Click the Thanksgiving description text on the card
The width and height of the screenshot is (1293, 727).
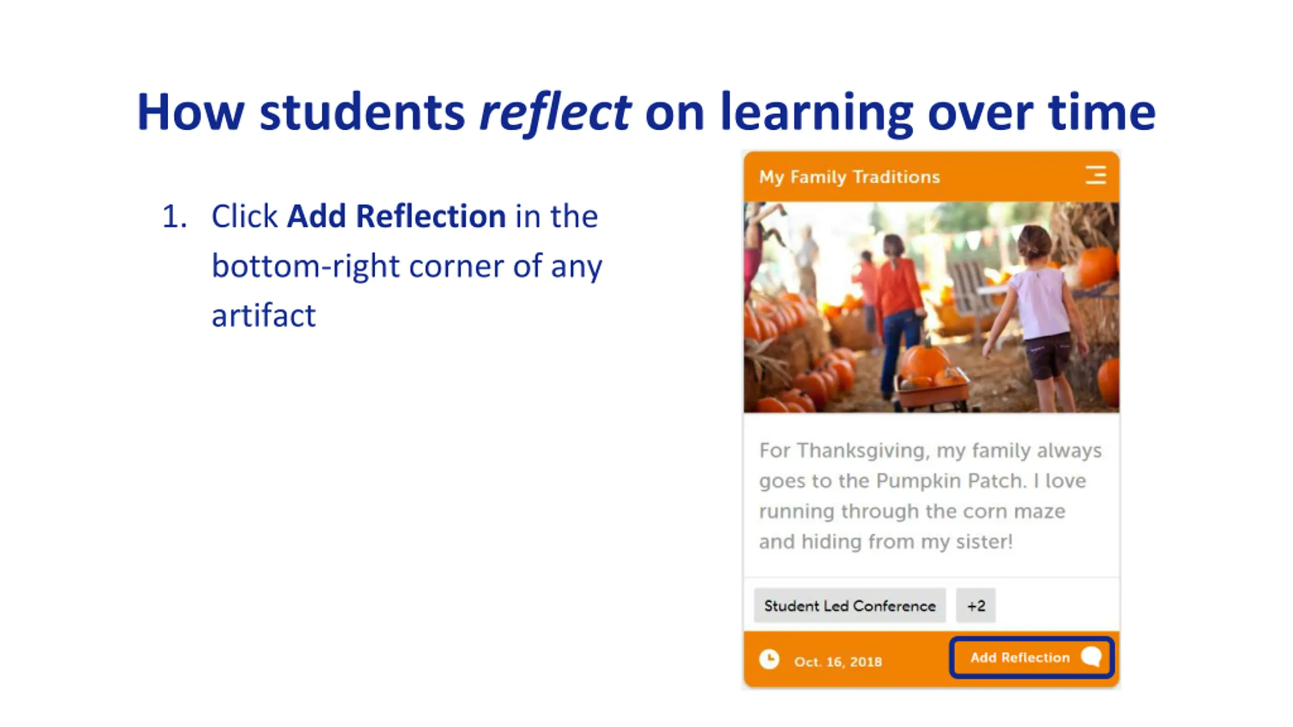(x=930, y=496)
